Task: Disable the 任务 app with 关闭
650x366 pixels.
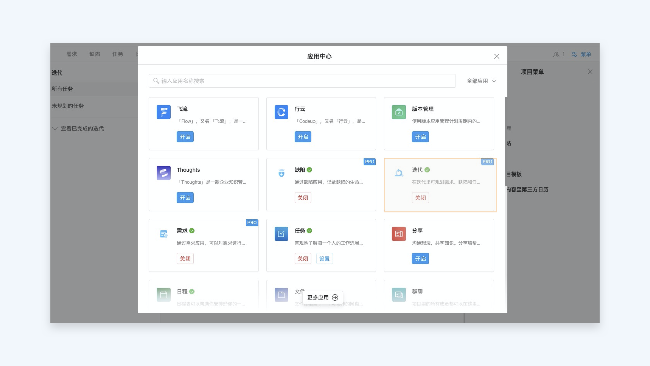Action: (x=303, y=259)
